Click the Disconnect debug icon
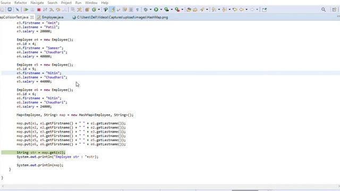 [x=45, y=10]
